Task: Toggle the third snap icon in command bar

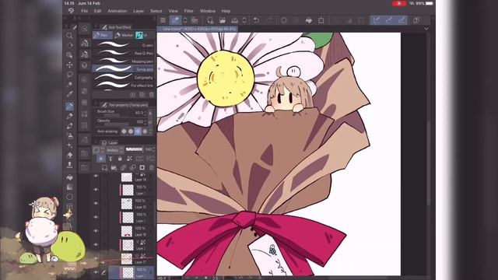Action: click(402, 20)
